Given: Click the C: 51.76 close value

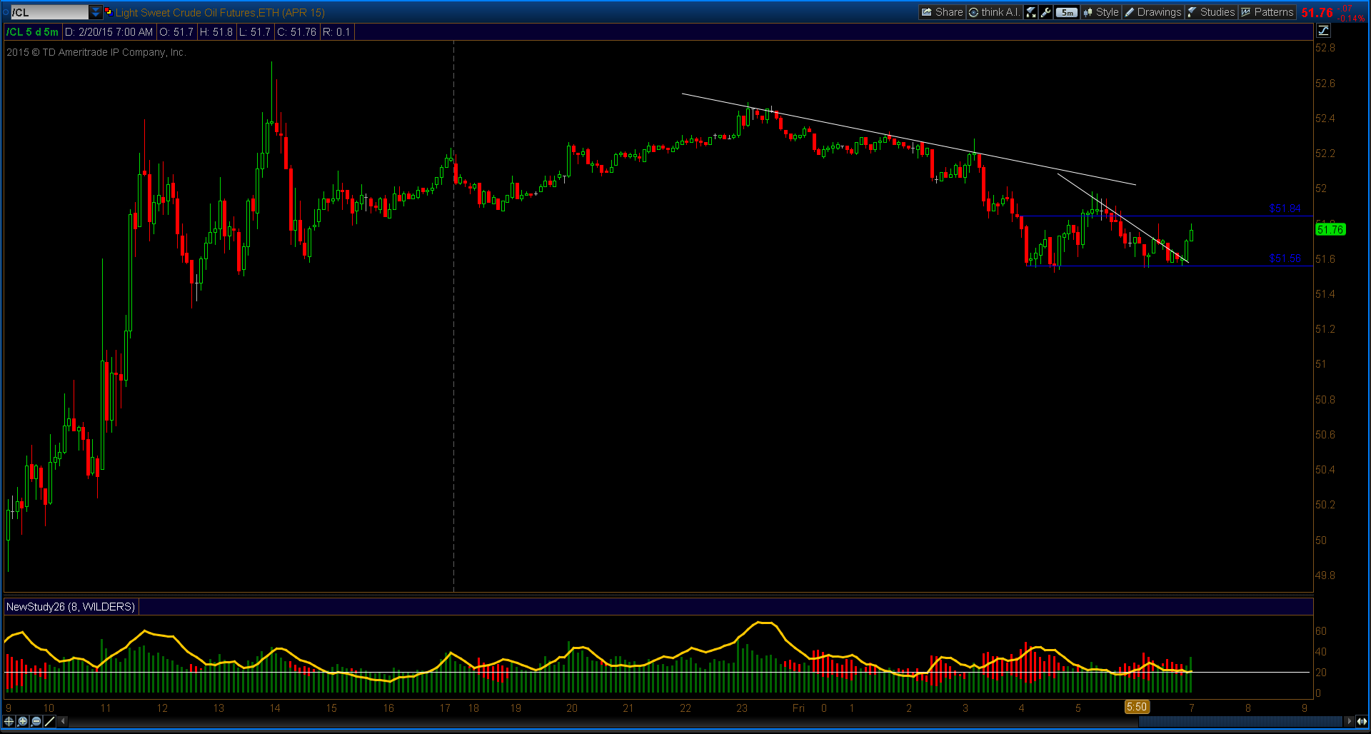Looking at the screenshot, I should coord(296,32).
